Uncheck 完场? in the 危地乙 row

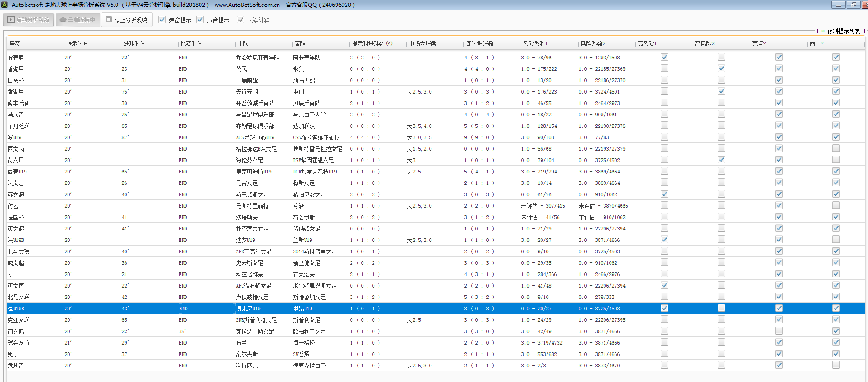[x=779, y=365]
